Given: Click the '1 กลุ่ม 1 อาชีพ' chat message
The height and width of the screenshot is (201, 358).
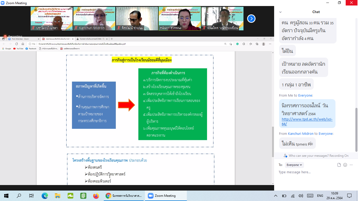Looking at the screenshot, I should coord(296,84).
